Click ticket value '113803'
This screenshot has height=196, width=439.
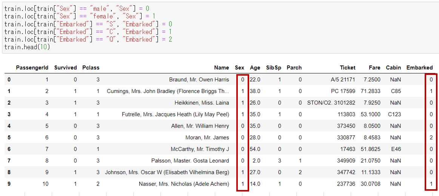[x=347, y=114]
